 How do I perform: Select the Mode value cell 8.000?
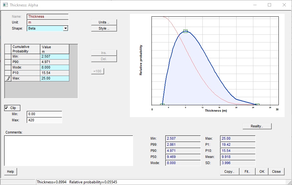point(54,67)
